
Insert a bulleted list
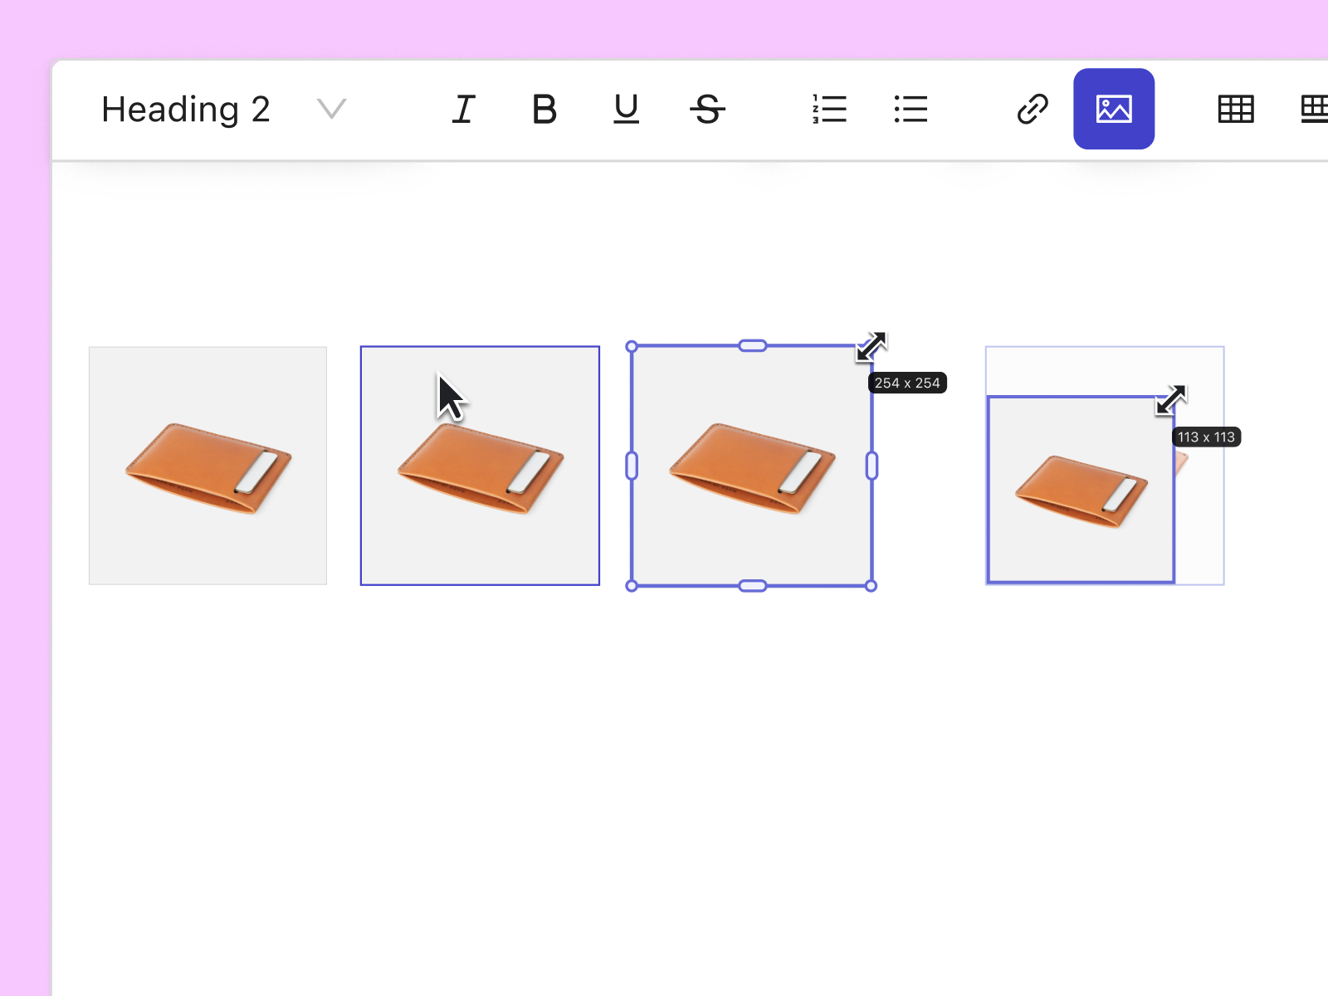[x=910, y=109]
